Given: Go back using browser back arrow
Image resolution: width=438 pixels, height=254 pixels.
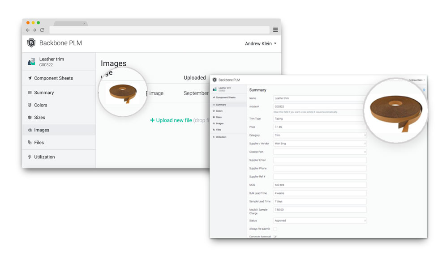Looking at the screenshot, I should point(28,30).
